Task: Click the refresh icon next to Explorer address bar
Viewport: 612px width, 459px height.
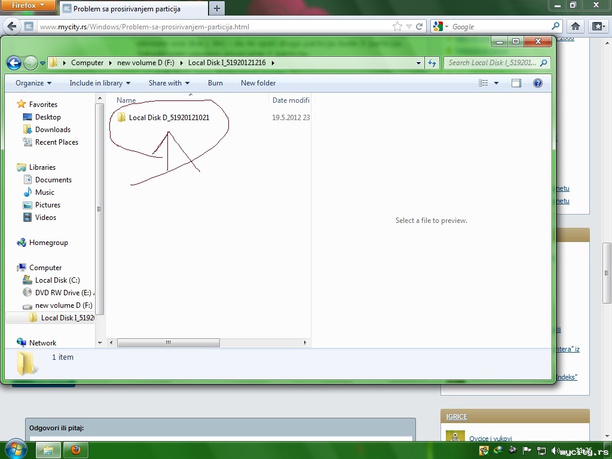Action: tap(432, 63)
